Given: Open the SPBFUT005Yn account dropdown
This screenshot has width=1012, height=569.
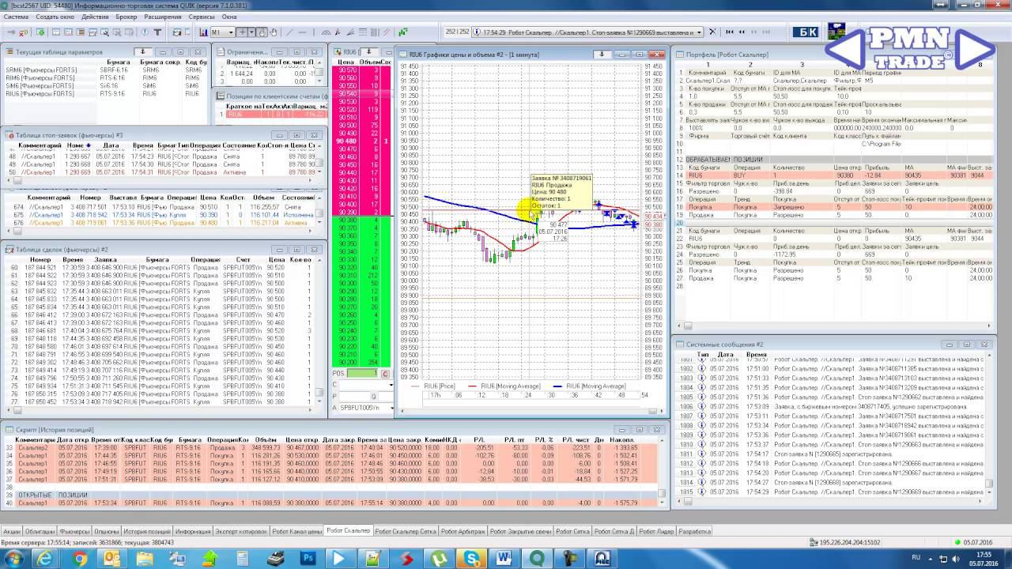Looking at the screenshot, I should pos(391,408).
